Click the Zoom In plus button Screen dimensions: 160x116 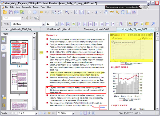[96, 12]
